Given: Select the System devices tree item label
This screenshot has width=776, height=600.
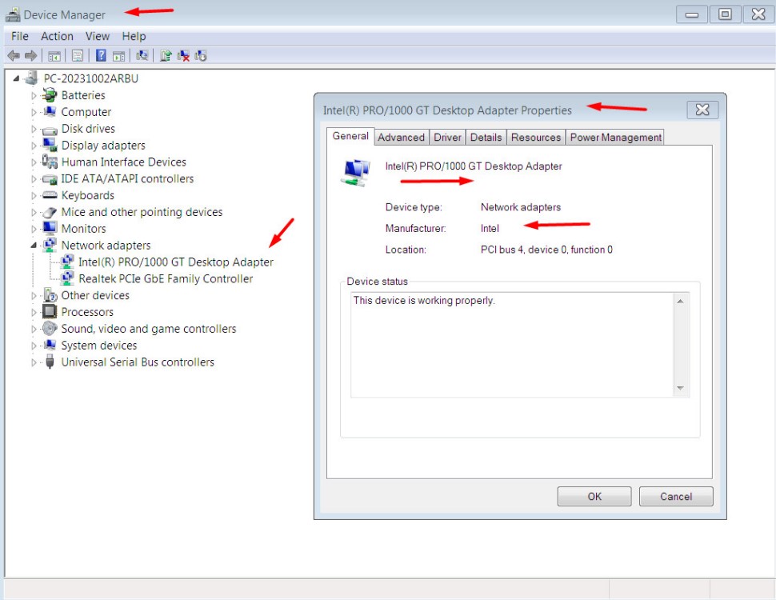Looking at the screenshot, I should click(99, 345).
